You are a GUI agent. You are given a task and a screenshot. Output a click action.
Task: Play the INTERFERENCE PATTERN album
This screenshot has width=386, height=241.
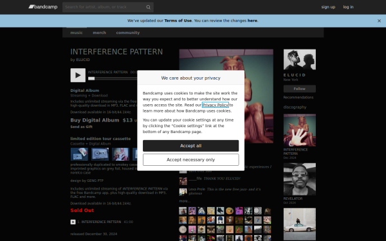pyautogui.click(x=78, y=75)
